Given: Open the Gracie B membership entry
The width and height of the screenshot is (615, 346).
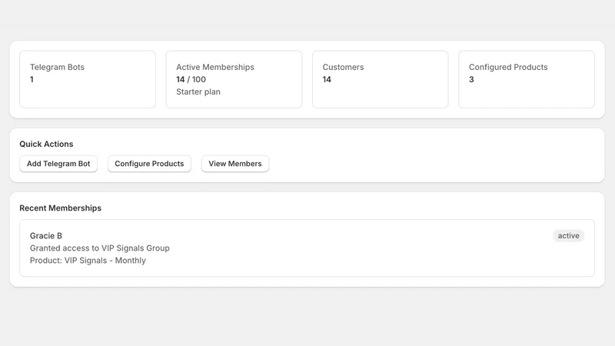Looking at the screenshot, I should (307, 248).
